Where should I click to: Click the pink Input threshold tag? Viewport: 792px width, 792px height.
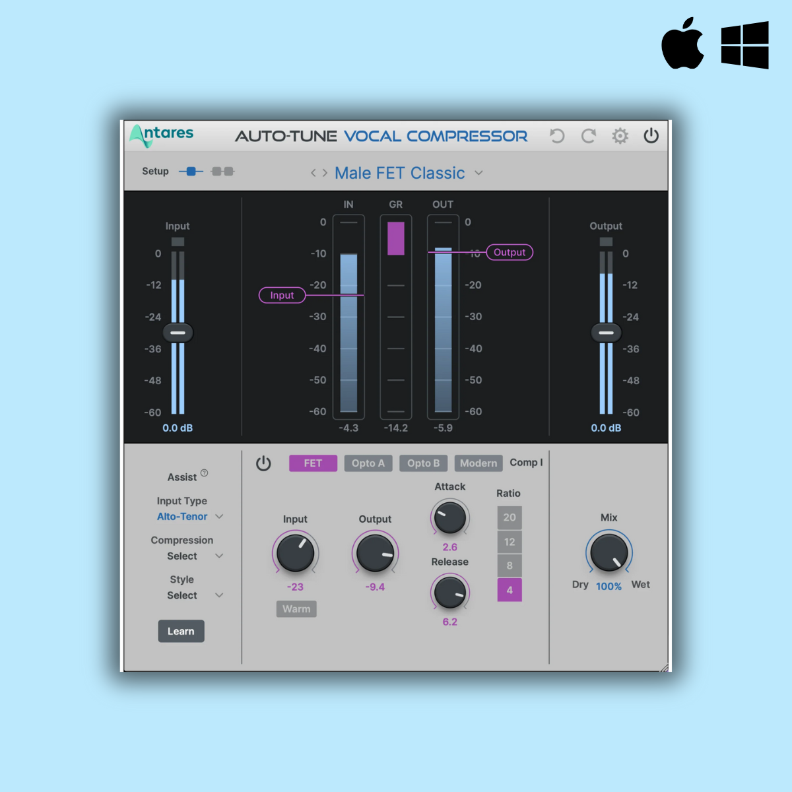click(x=282, y=295)
